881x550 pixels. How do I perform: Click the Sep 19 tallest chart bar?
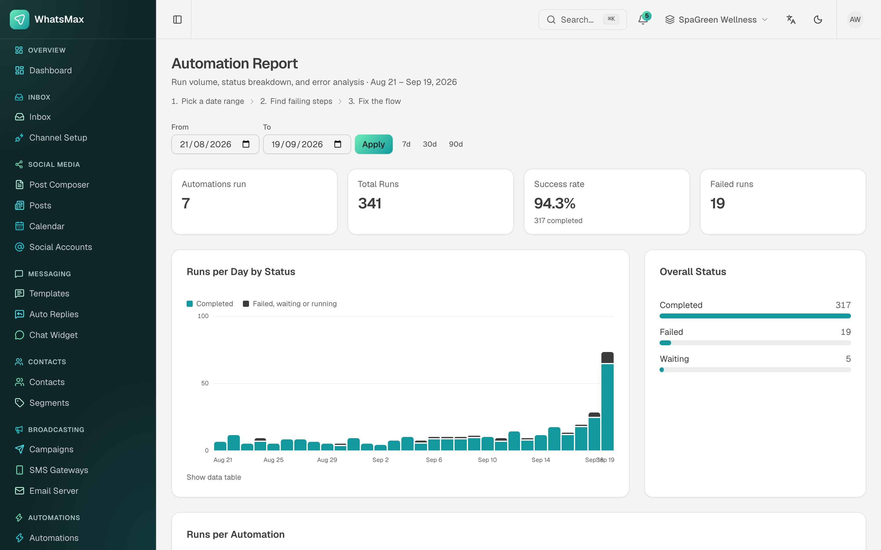coord(607,401)
